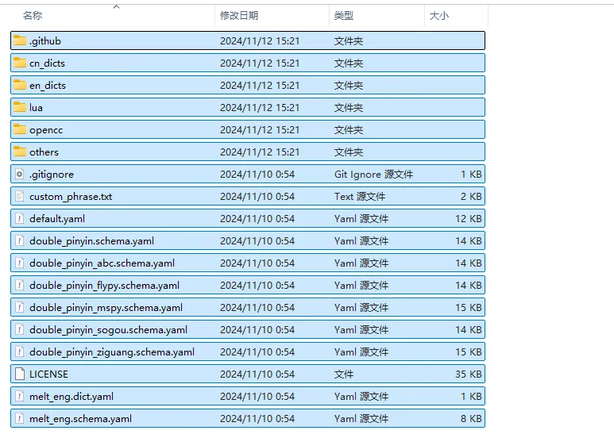Select the custom_phrase.txt file name

click(x=71, y=197)
